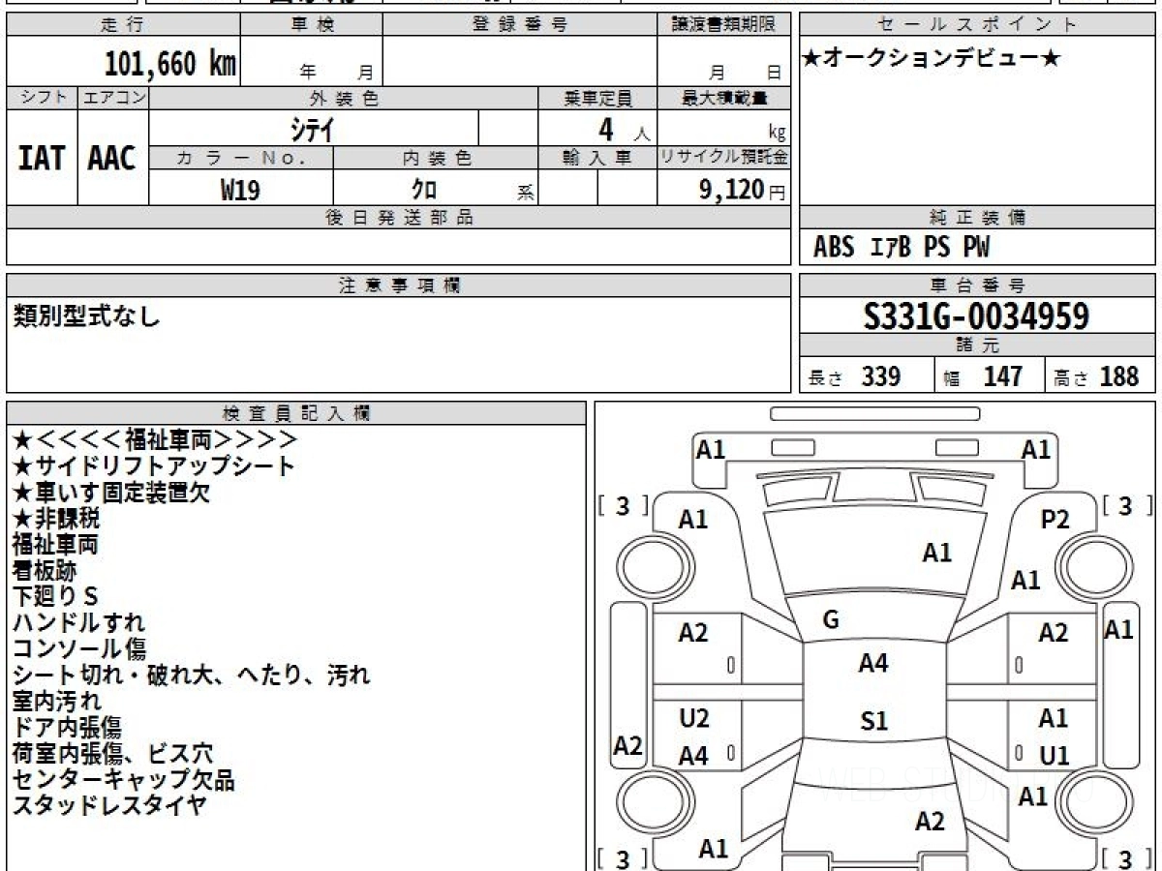This screenshot has width=1162, height=871.
Task: Click the 車台番号 header
Action: point(978,285)
